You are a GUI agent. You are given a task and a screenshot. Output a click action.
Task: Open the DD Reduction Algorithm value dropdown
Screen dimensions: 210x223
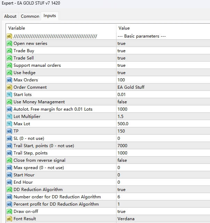pos(121,190)
